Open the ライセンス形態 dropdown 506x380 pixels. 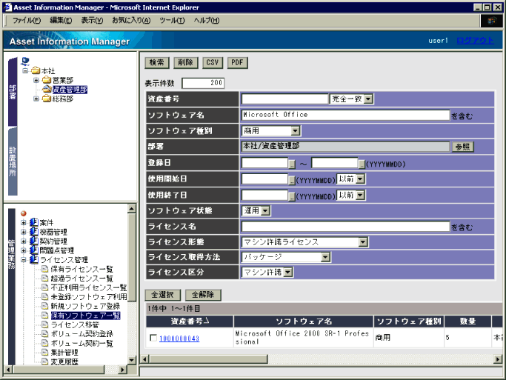[363, 242]
